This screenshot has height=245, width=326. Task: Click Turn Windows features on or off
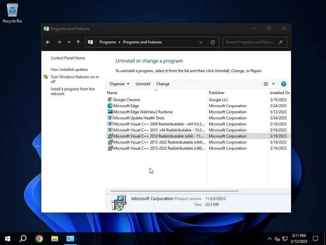click(75, 79)
